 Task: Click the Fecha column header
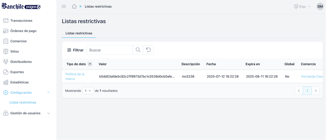(211, 64)
